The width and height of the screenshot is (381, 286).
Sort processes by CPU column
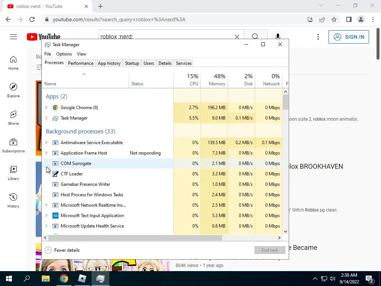click(188, 80)
